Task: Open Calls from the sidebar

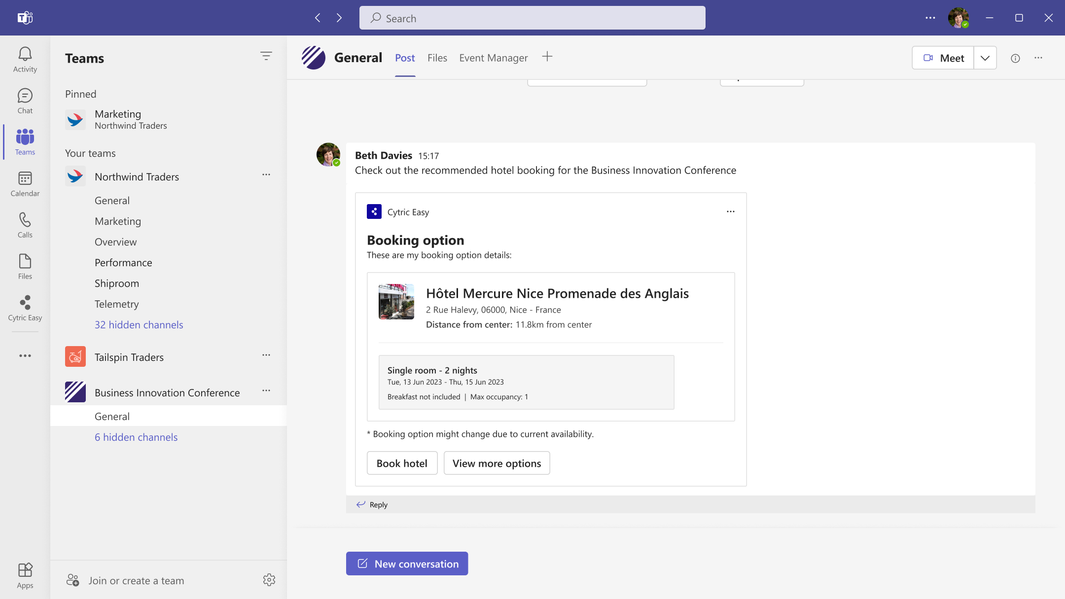Action: point(25,225)
